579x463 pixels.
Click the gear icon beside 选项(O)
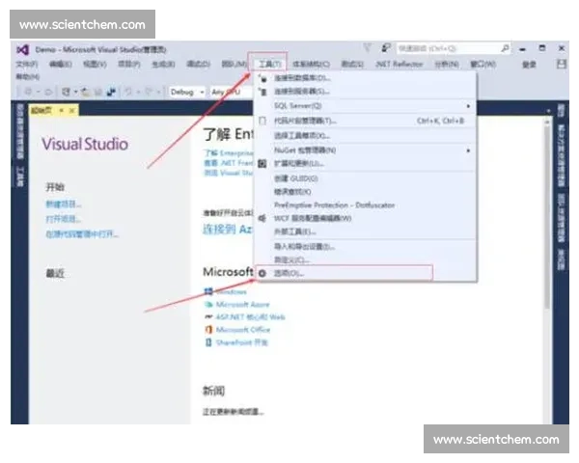point(262,273)
